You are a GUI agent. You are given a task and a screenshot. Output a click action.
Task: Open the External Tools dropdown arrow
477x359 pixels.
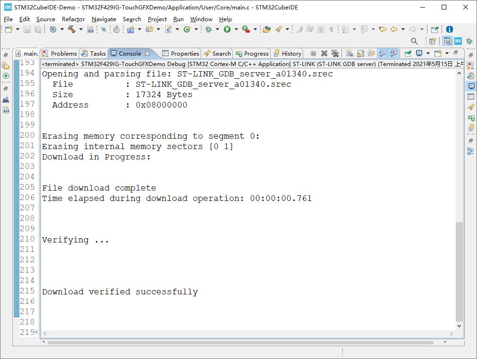(x=255, y=29)
